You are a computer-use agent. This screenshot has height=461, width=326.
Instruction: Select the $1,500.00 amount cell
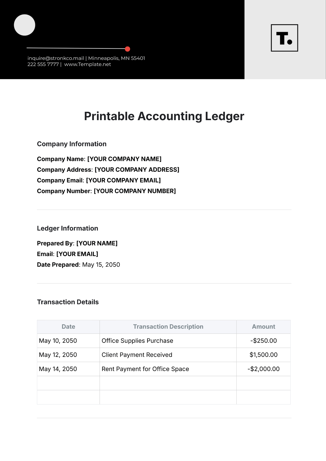[x=264, y=355]
